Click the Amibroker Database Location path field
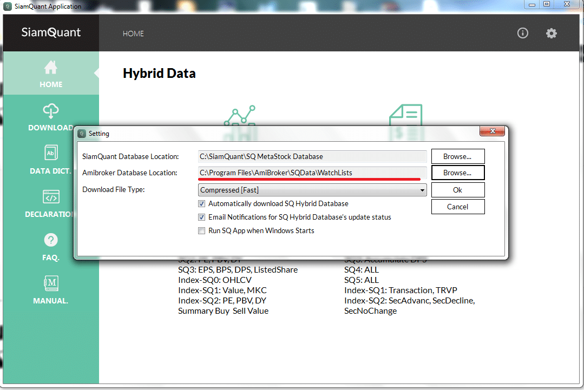 tap(312, 173)
